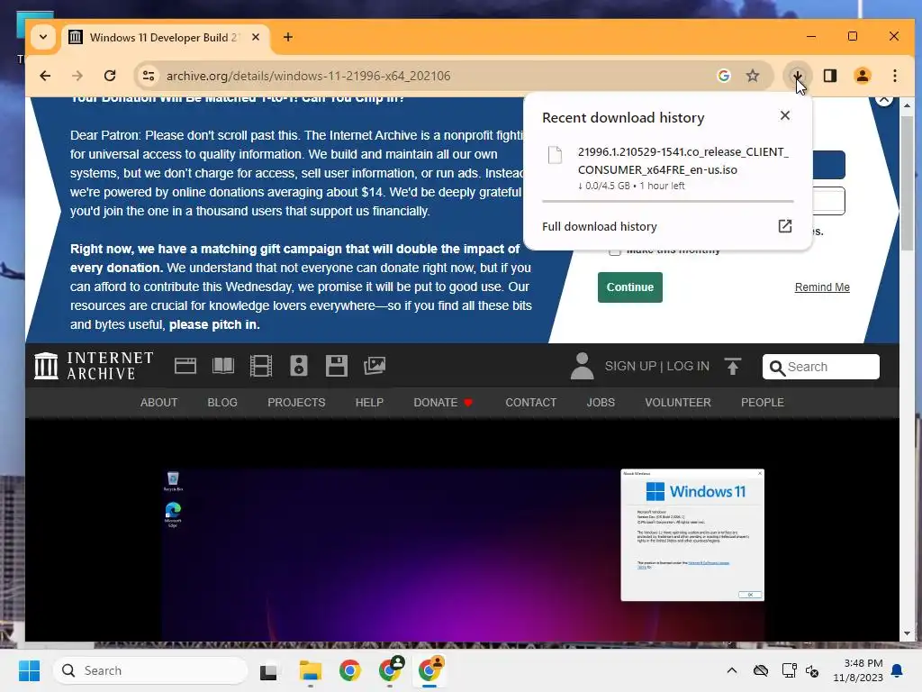Open the Software floppy disk icon
The image size is (922, 692).
coord(337,366)
